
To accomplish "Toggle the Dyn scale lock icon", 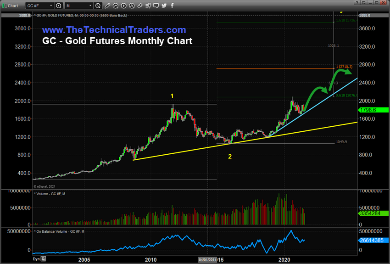I will coord(43,259).
